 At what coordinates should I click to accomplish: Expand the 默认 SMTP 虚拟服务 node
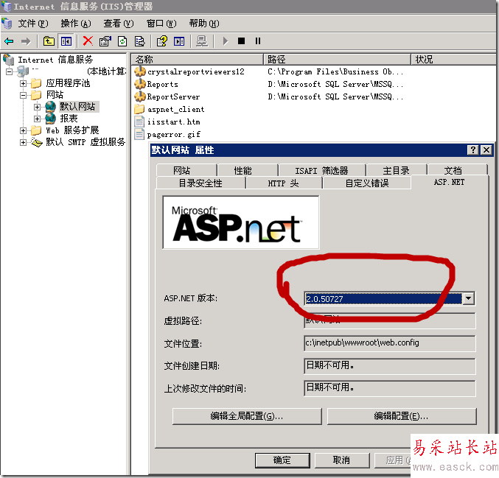[x=23, y=142]
